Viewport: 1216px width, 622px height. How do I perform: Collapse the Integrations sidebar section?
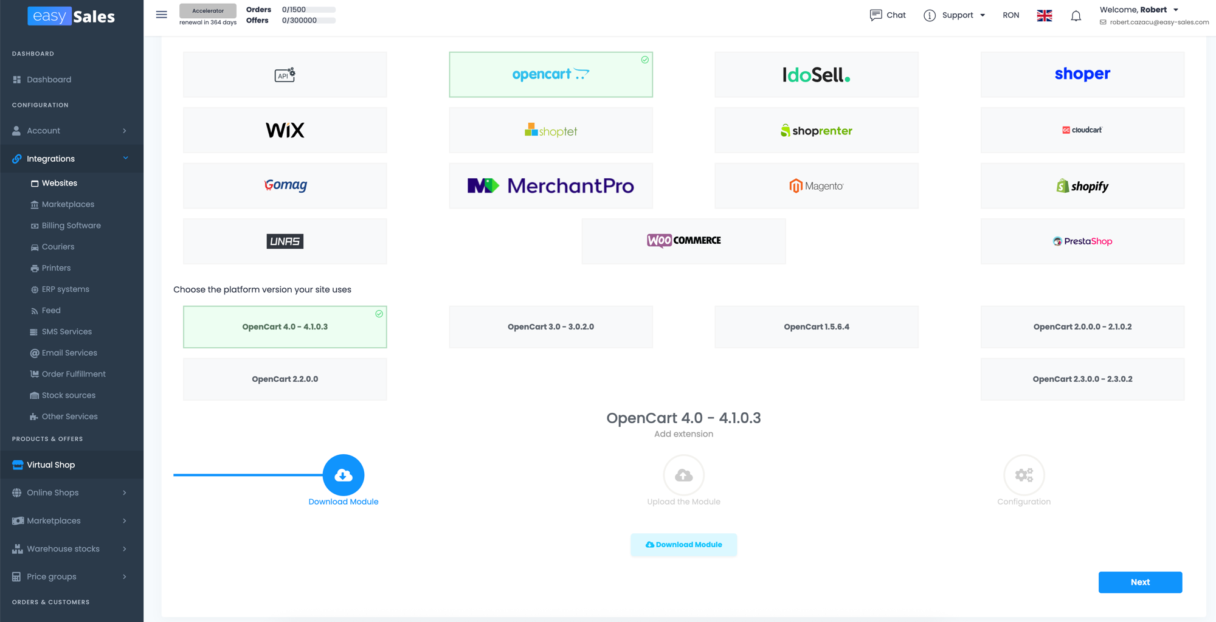click(x=72, y=159)
